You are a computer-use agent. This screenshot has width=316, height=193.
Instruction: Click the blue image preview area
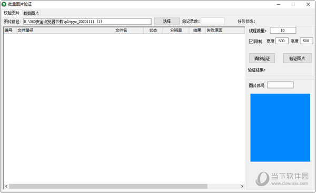click(280, 128)
